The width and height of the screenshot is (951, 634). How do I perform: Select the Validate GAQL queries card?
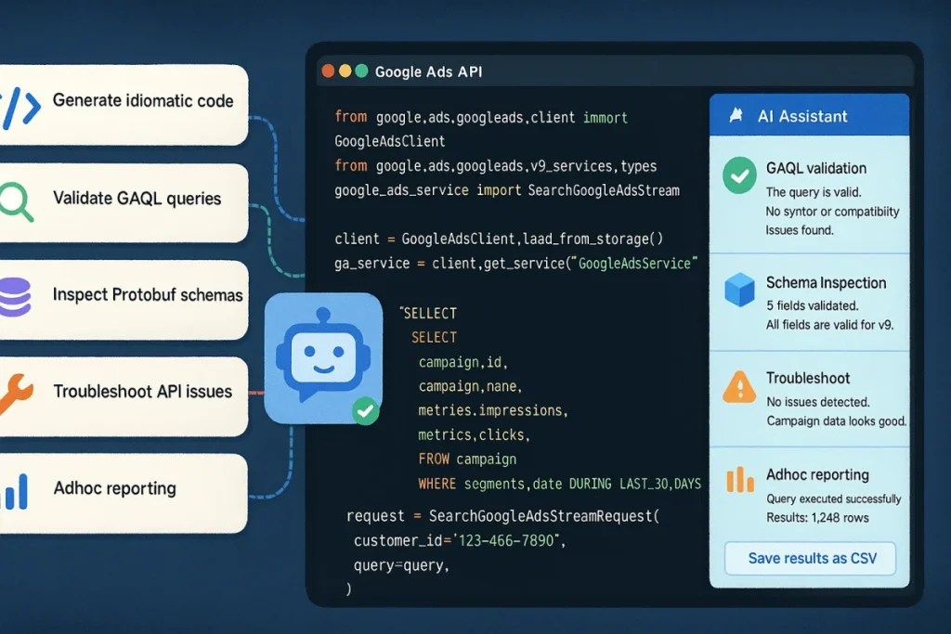pos(124,203)
